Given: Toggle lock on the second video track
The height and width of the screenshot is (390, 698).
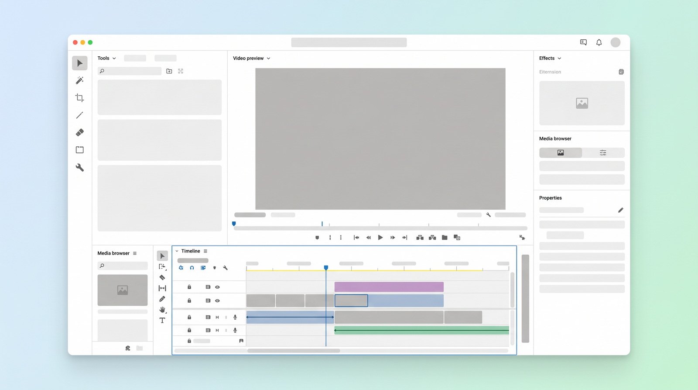Looking at the screenshot, I should coord(189,300).
